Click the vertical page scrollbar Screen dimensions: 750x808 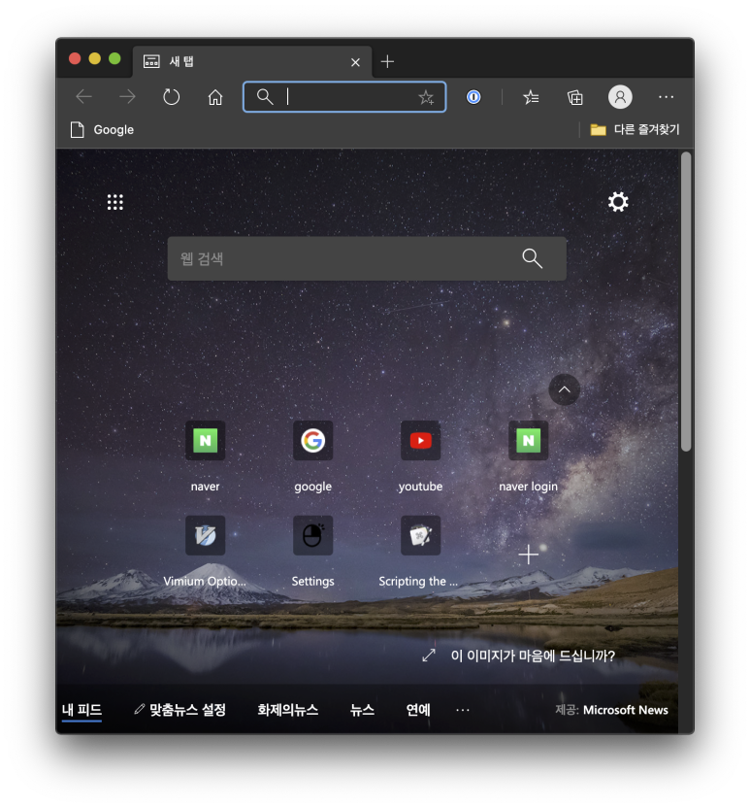(x=686, y=301)
